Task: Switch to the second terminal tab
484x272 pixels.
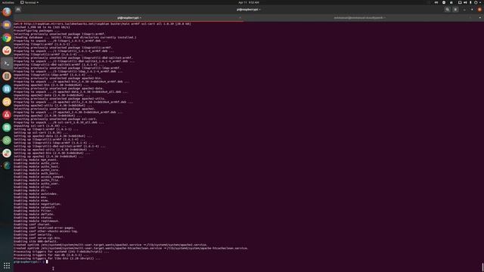Action: 359,18
